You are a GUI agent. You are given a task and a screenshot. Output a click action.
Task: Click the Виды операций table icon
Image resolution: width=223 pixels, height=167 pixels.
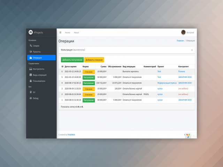[31, 75]
